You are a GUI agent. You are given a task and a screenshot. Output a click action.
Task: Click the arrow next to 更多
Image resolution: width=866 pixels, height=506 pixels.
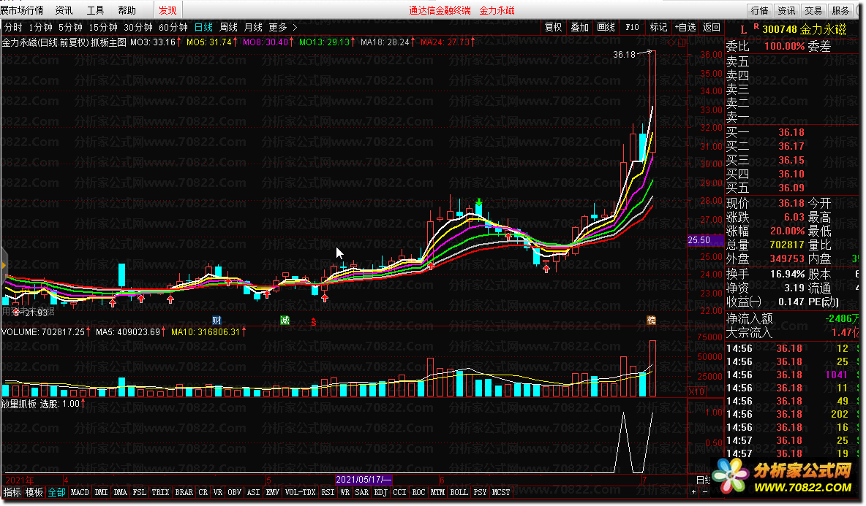(x=295, y=27)
